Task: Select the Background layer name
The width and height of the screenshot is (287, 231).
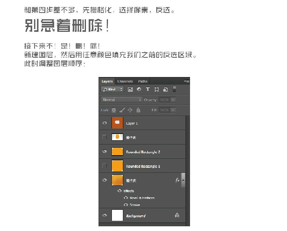Action: click(x=135, y=216)
